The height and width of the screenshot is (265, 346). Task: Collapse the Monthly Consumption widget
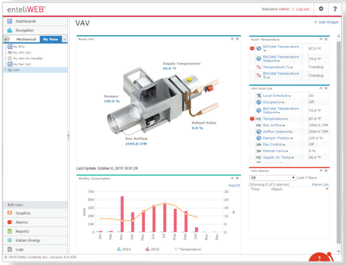[232, 178]
